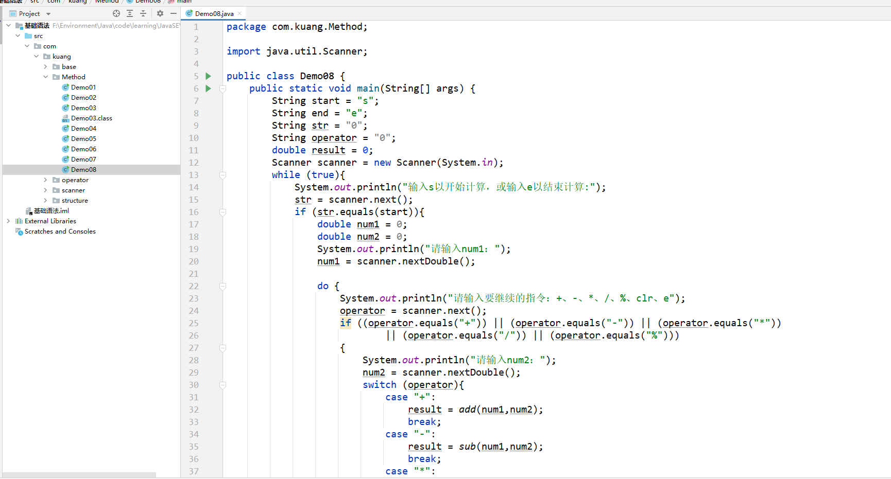This screenshot has width=891, height=479.
Task: Click line number 21 in the gutter
Action: tap(194, 274)
